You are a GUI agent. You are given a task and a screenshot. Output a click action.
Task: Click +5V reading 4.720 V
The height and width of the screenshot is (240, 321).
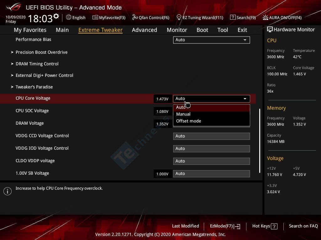[299, 175]
